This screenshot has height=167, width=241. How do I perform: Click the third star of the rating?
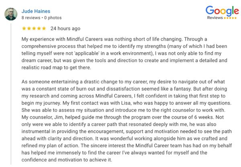[34, 29]
